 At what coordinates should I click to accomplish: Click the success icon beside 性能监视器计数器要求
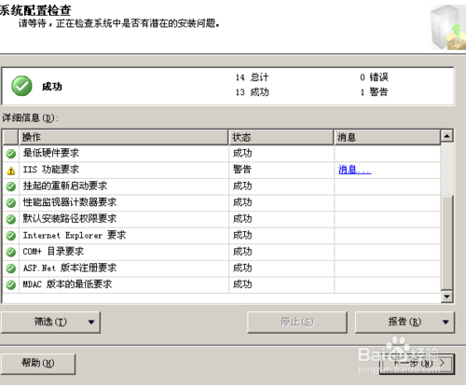(11, 203)
